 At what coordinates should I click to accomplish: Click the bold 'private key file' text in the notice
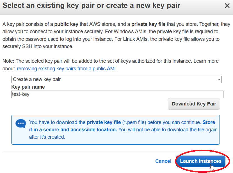click(104, 122)
